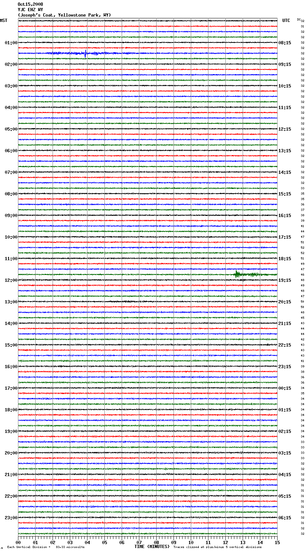
Task: Click the '07' minute tick label on bottom axis
Action: coord(139,542)
